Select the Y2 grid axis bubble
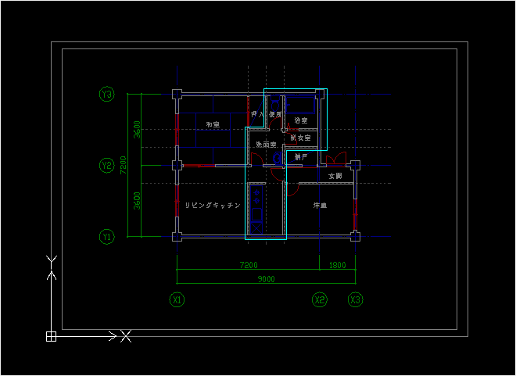Image resolution: width=516 pixels, height=376 pixels. pyautogui.click(x=106, y=165)
